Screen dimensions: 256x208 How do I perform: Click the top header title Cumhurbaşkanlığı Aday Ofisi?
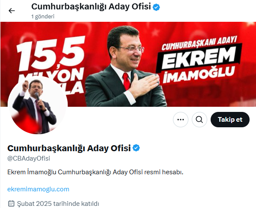click(x=91, y=7)
